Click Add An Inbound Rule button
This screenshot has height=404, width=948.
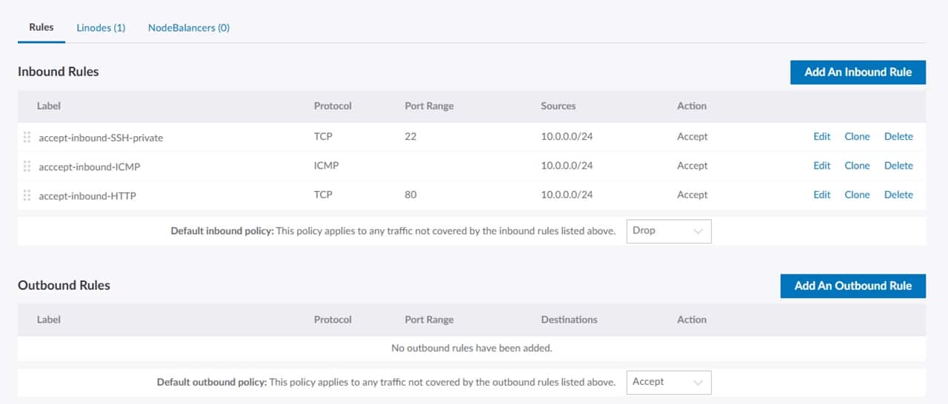tap(858, 72)
